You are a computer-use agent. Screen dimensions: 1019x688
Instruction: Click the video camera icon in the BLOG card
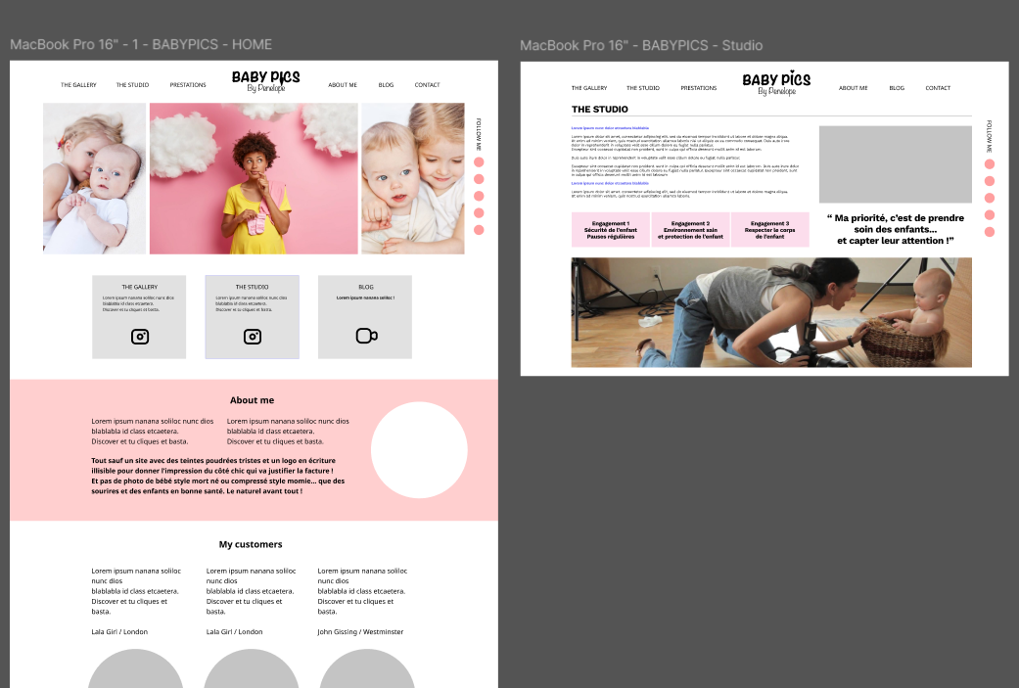[x=366, y=336]
